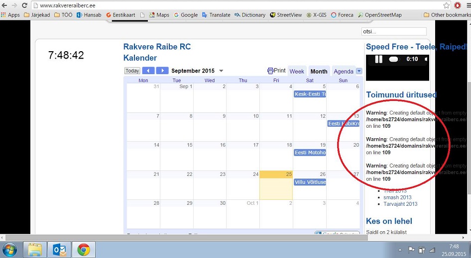Screen dimensions: 471x258
Task: Open Järjekad bookmark folder
Action: (37, 15)
